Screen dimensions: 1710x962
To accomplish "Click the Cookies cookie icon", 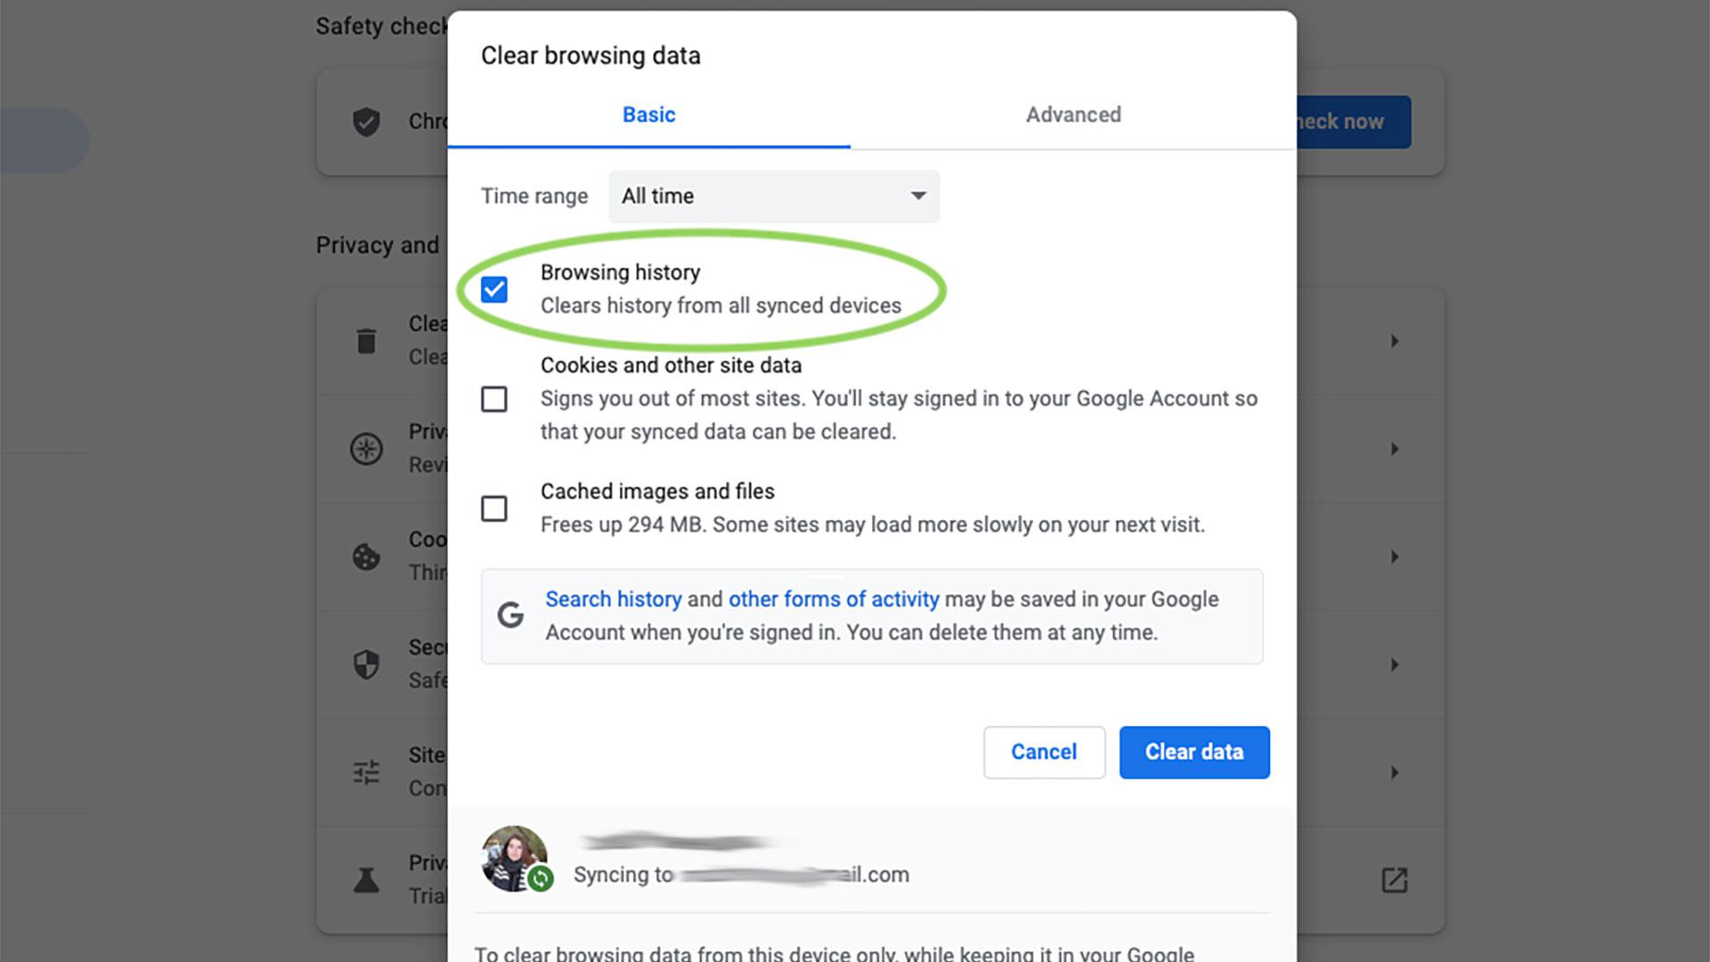I will pyautogui.click(x=364, y=557).
